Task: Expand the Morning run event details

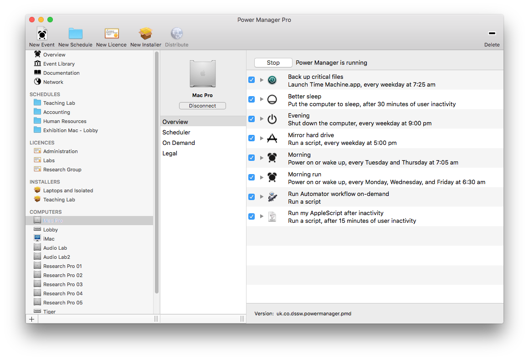Action: [262, 177]
